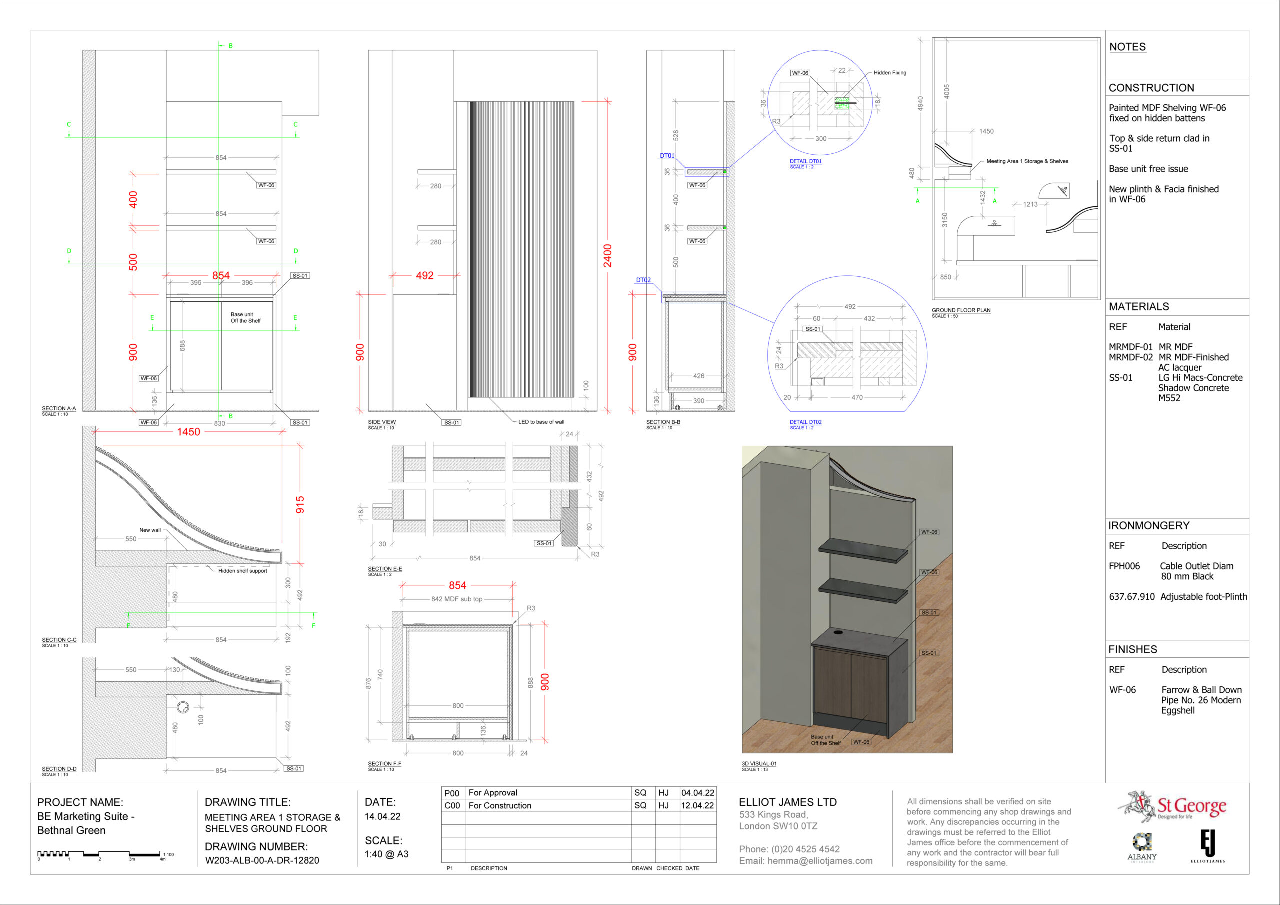Click the circular cable outlet in Section D-D
The height and width of the screenshot is (905, 1280).
(183, 707)
